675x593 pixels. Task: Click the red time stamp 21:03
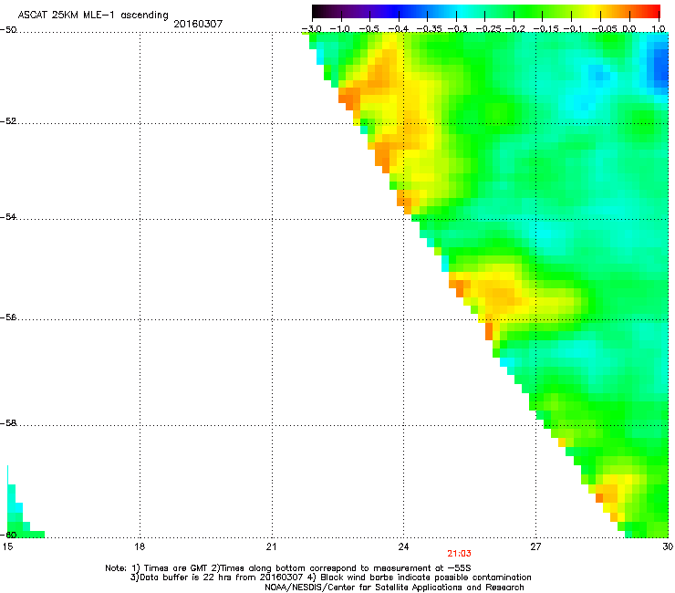coord(459,554)
